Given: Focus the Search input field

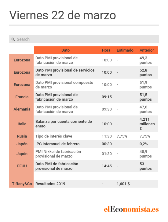Looking at the screenshot, I should coord(84,39).
